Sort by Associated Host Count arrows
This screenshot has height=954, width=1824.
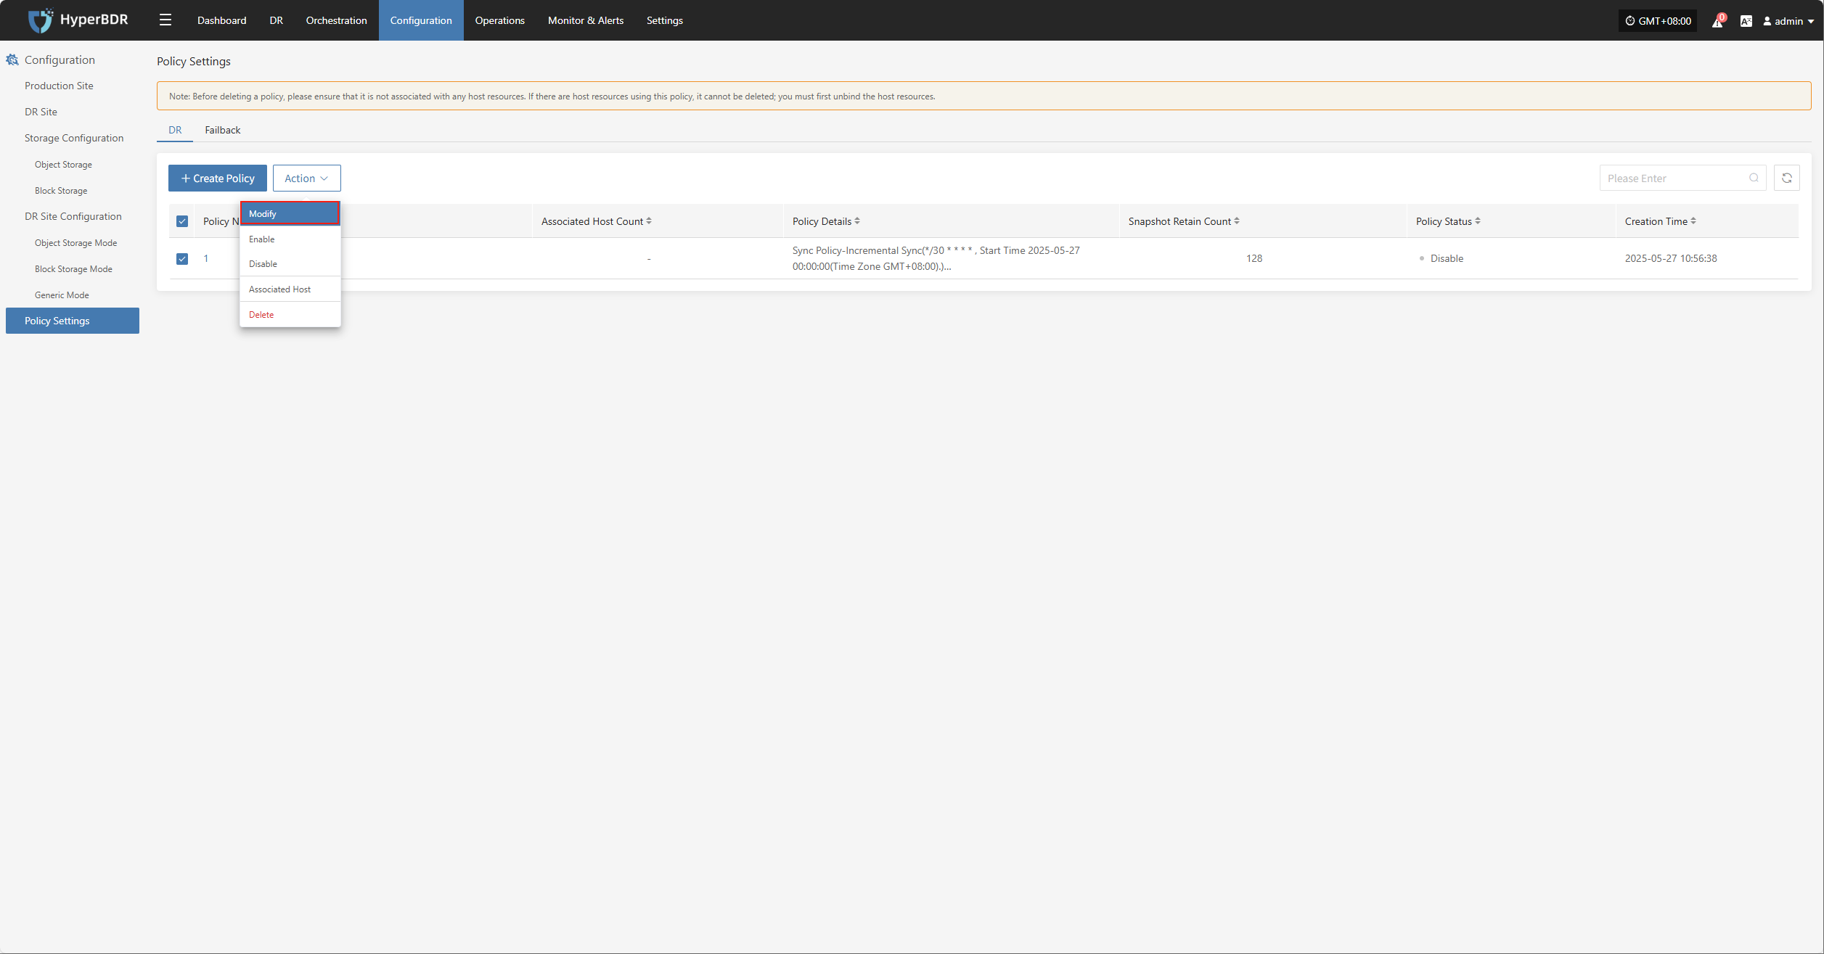649,221
